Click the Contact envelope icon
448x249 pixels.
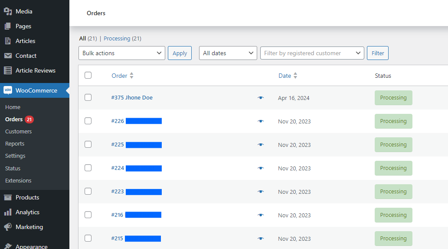tap(8, 56)
